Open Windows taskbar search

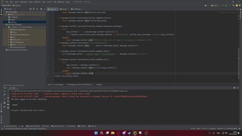[102, 133]
